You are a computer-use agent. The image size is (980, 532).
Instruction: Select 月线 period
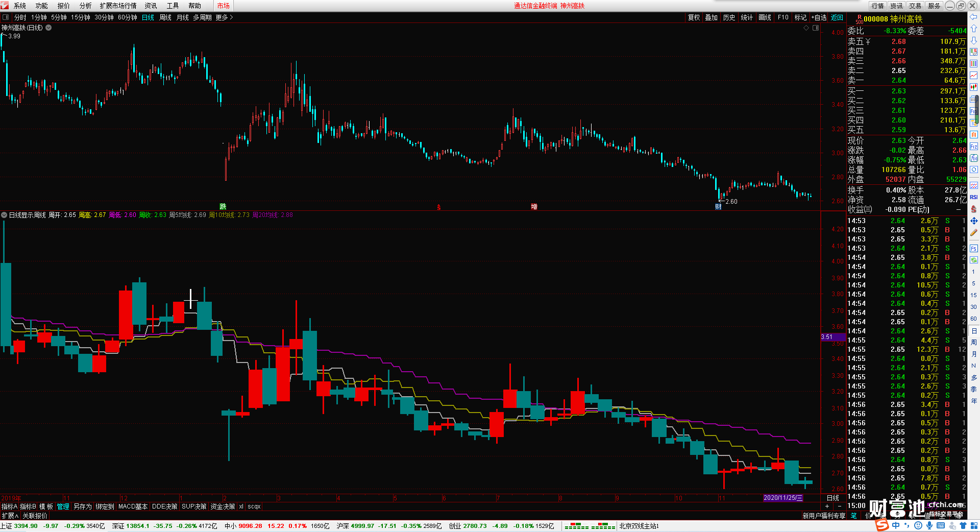click(x=183, y=17)
